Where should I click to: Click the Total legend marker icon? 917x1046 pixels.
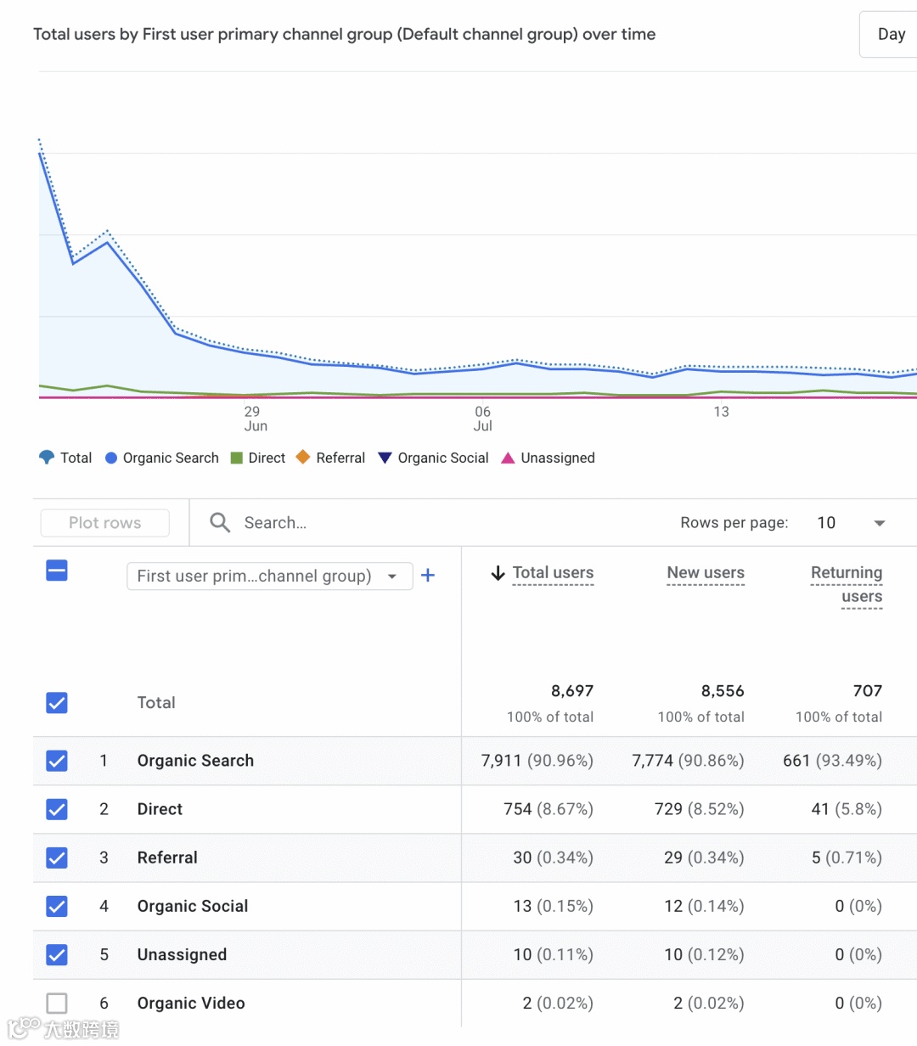point(47,458)
